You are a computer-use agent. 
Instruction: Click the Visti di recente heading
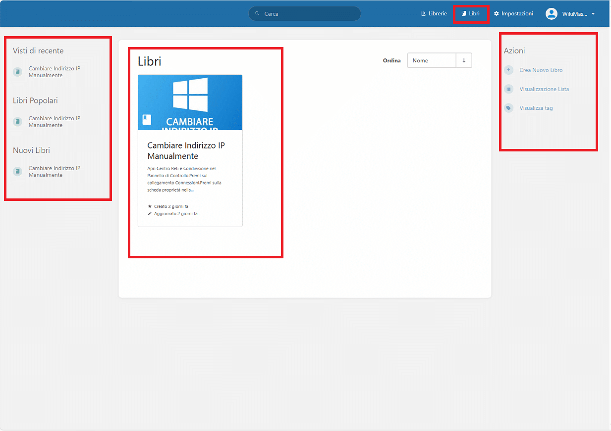click(x=38, y=50)
